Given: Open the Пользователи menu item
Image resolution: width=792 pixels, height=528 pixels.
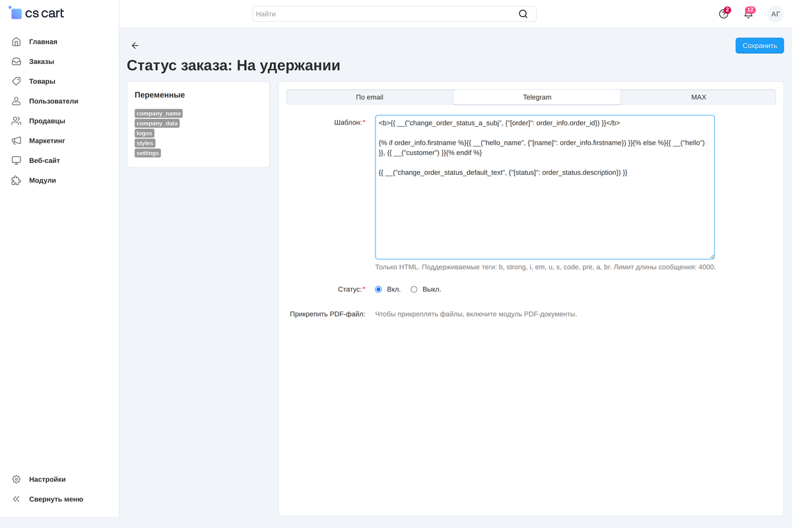Looking at the screenshot, I should [x=53, y=101].
